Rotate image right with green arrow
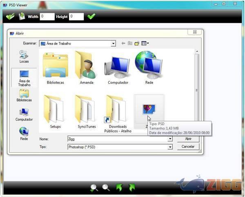245x197 pixels. click(131, 188)
